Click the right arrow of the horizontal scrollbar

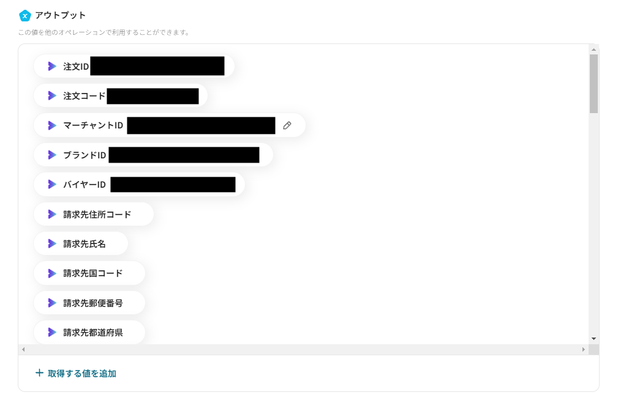[x=584, y=349]
